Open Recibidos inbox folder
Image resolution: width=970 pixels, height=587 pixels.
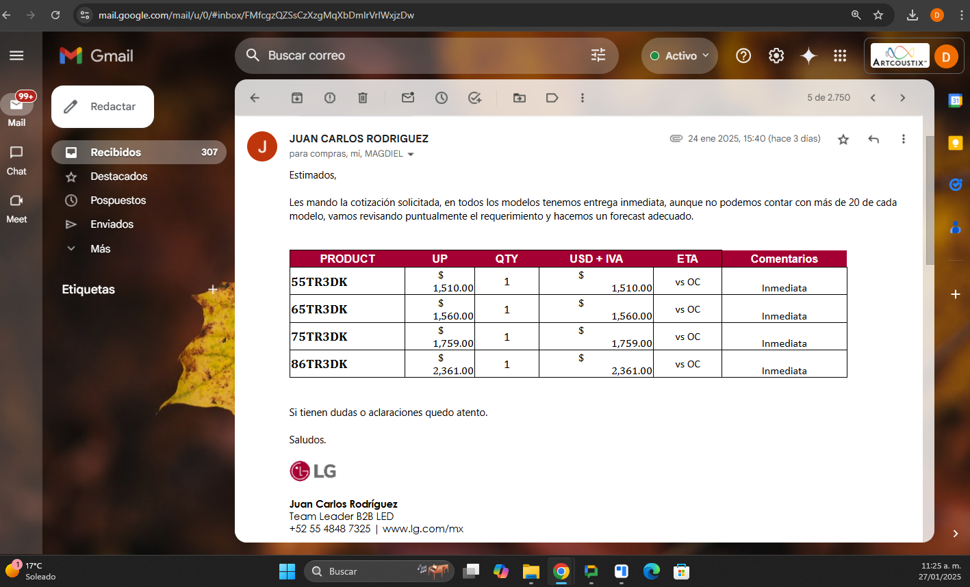click(x=138, y=152)
